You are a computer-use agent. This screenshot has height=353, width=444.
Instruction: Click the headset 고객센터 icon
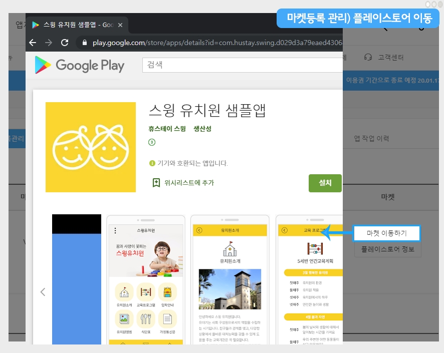(x=368, y=58)
